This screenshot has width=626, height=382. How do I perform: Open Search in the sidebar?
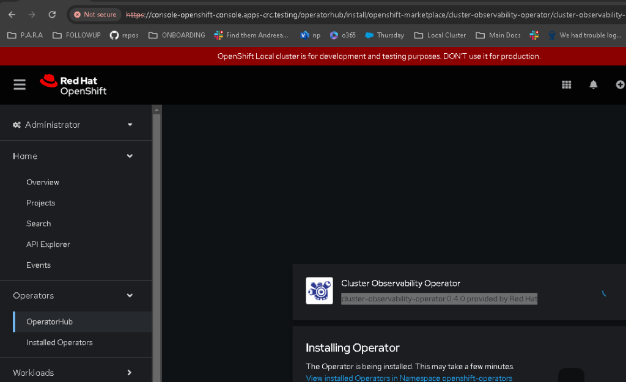click(x=39, y=224)
